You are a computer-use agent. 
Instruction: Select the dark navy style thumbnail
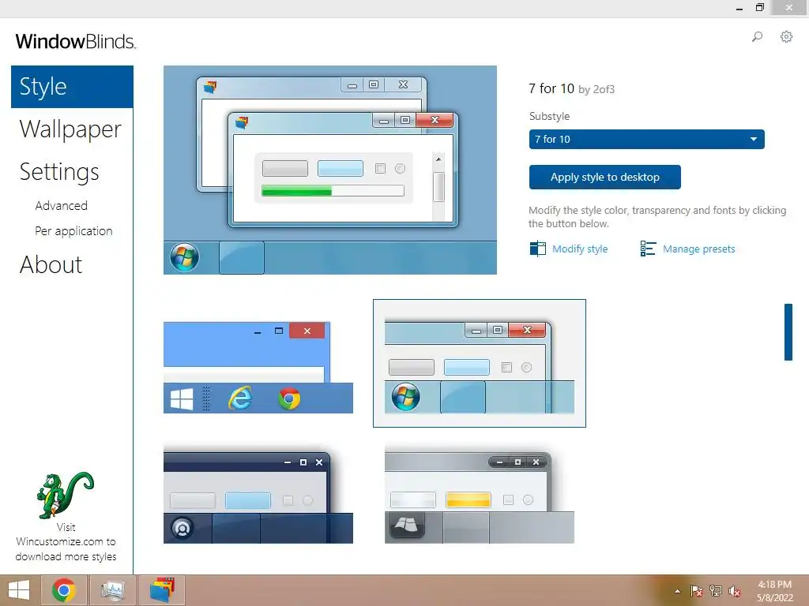click(x=258, y=496)
